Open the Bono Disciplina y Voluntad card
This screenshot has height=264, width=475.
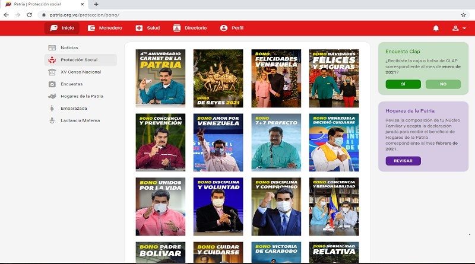click(218, 206)
